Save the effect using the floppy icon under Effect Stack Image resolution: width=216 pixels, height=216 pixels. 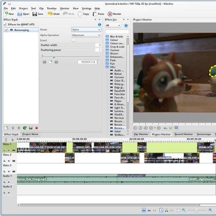[x=31, y=128]
